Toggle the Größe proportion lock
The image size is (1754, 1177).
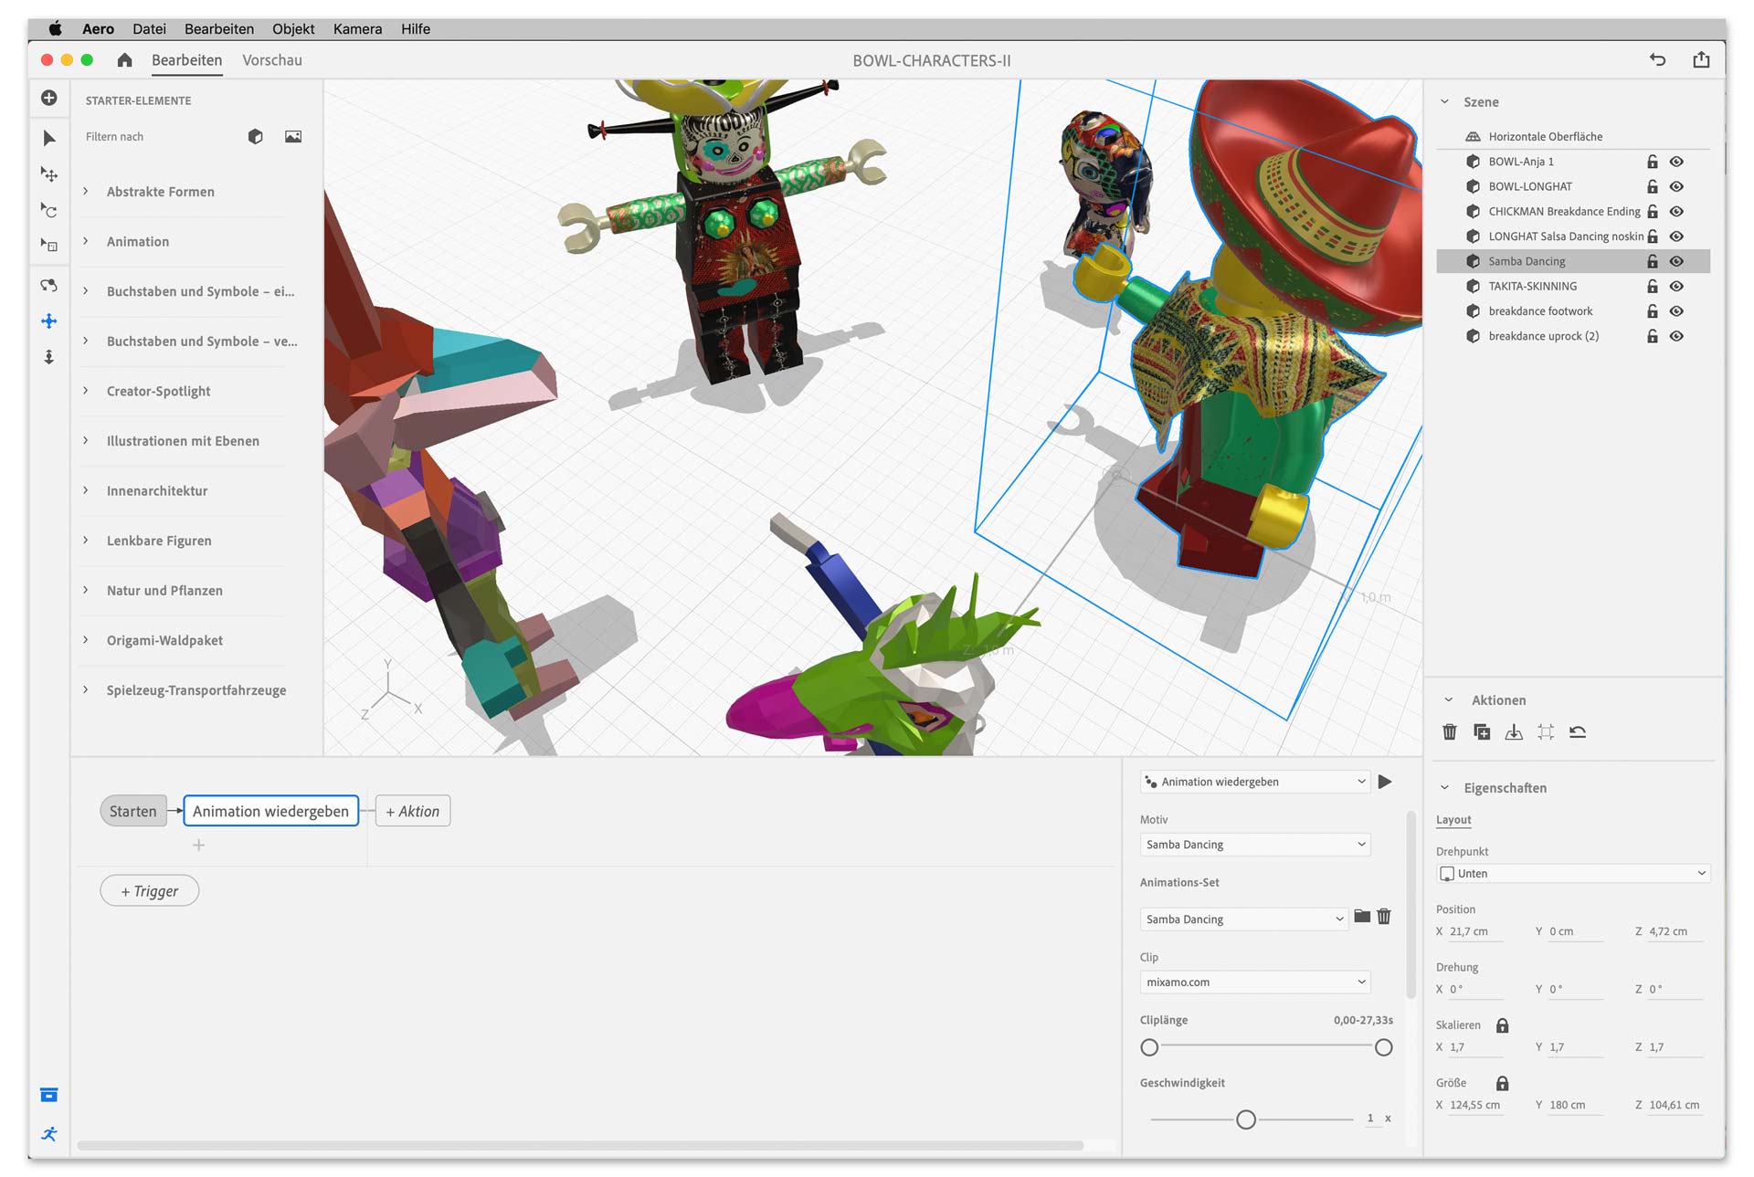1503,1083
